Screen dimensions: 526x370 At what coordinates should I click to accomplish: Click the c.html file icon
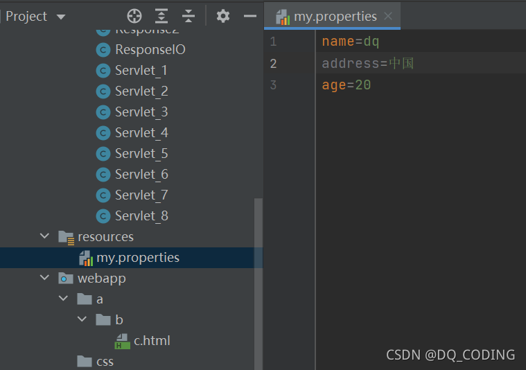123,341
